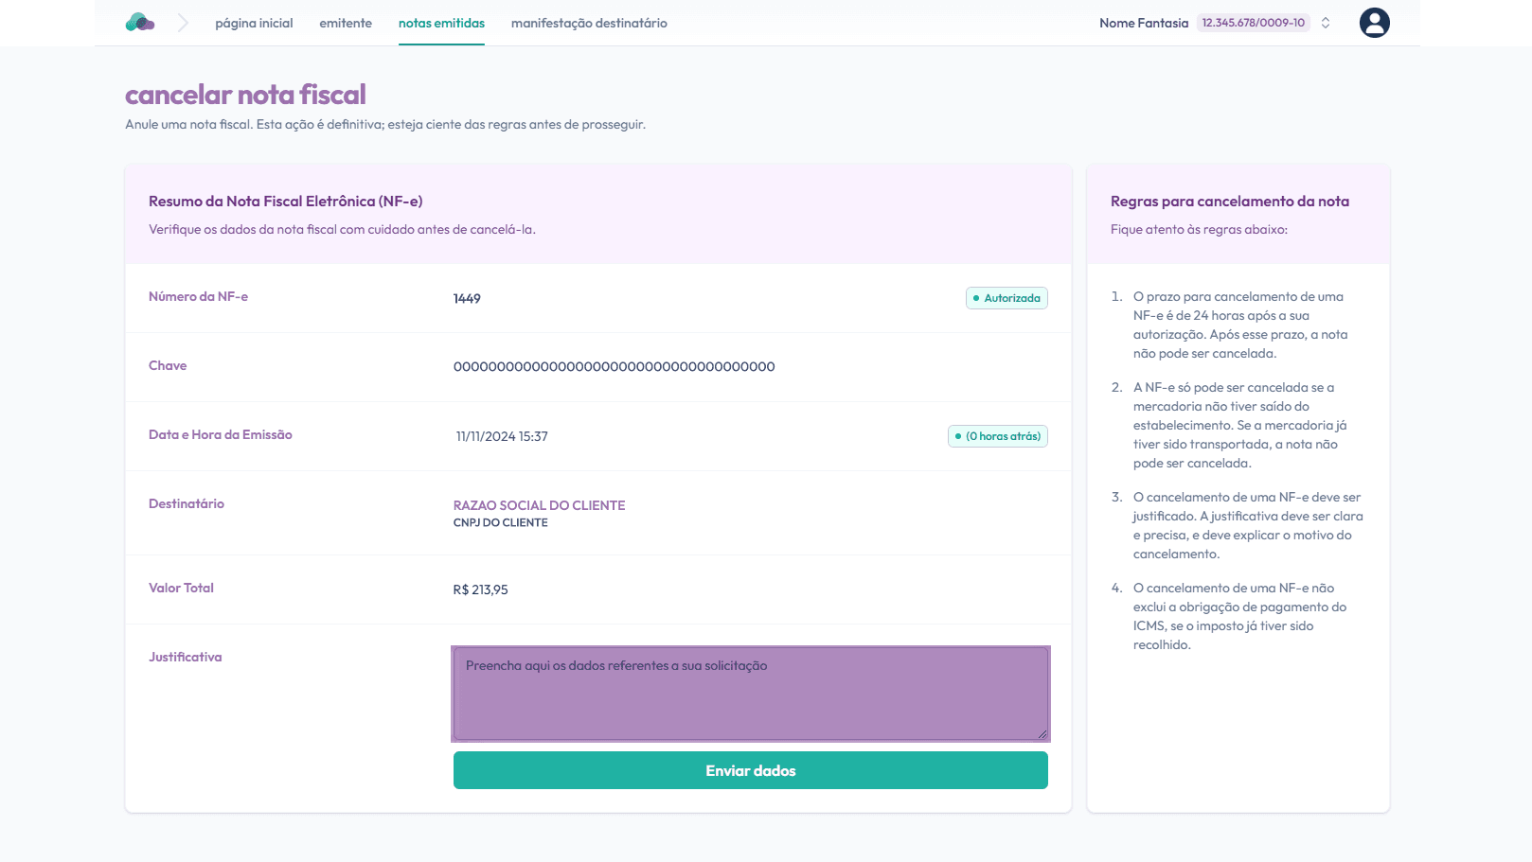Open the Nome Fantasia company switcher

pos(1143,23)
